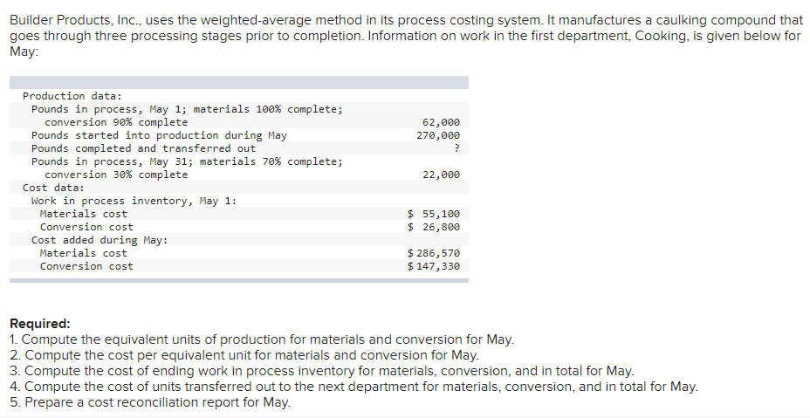Click 'Cost added during May:' row label
810x418 pixels.
100,240
